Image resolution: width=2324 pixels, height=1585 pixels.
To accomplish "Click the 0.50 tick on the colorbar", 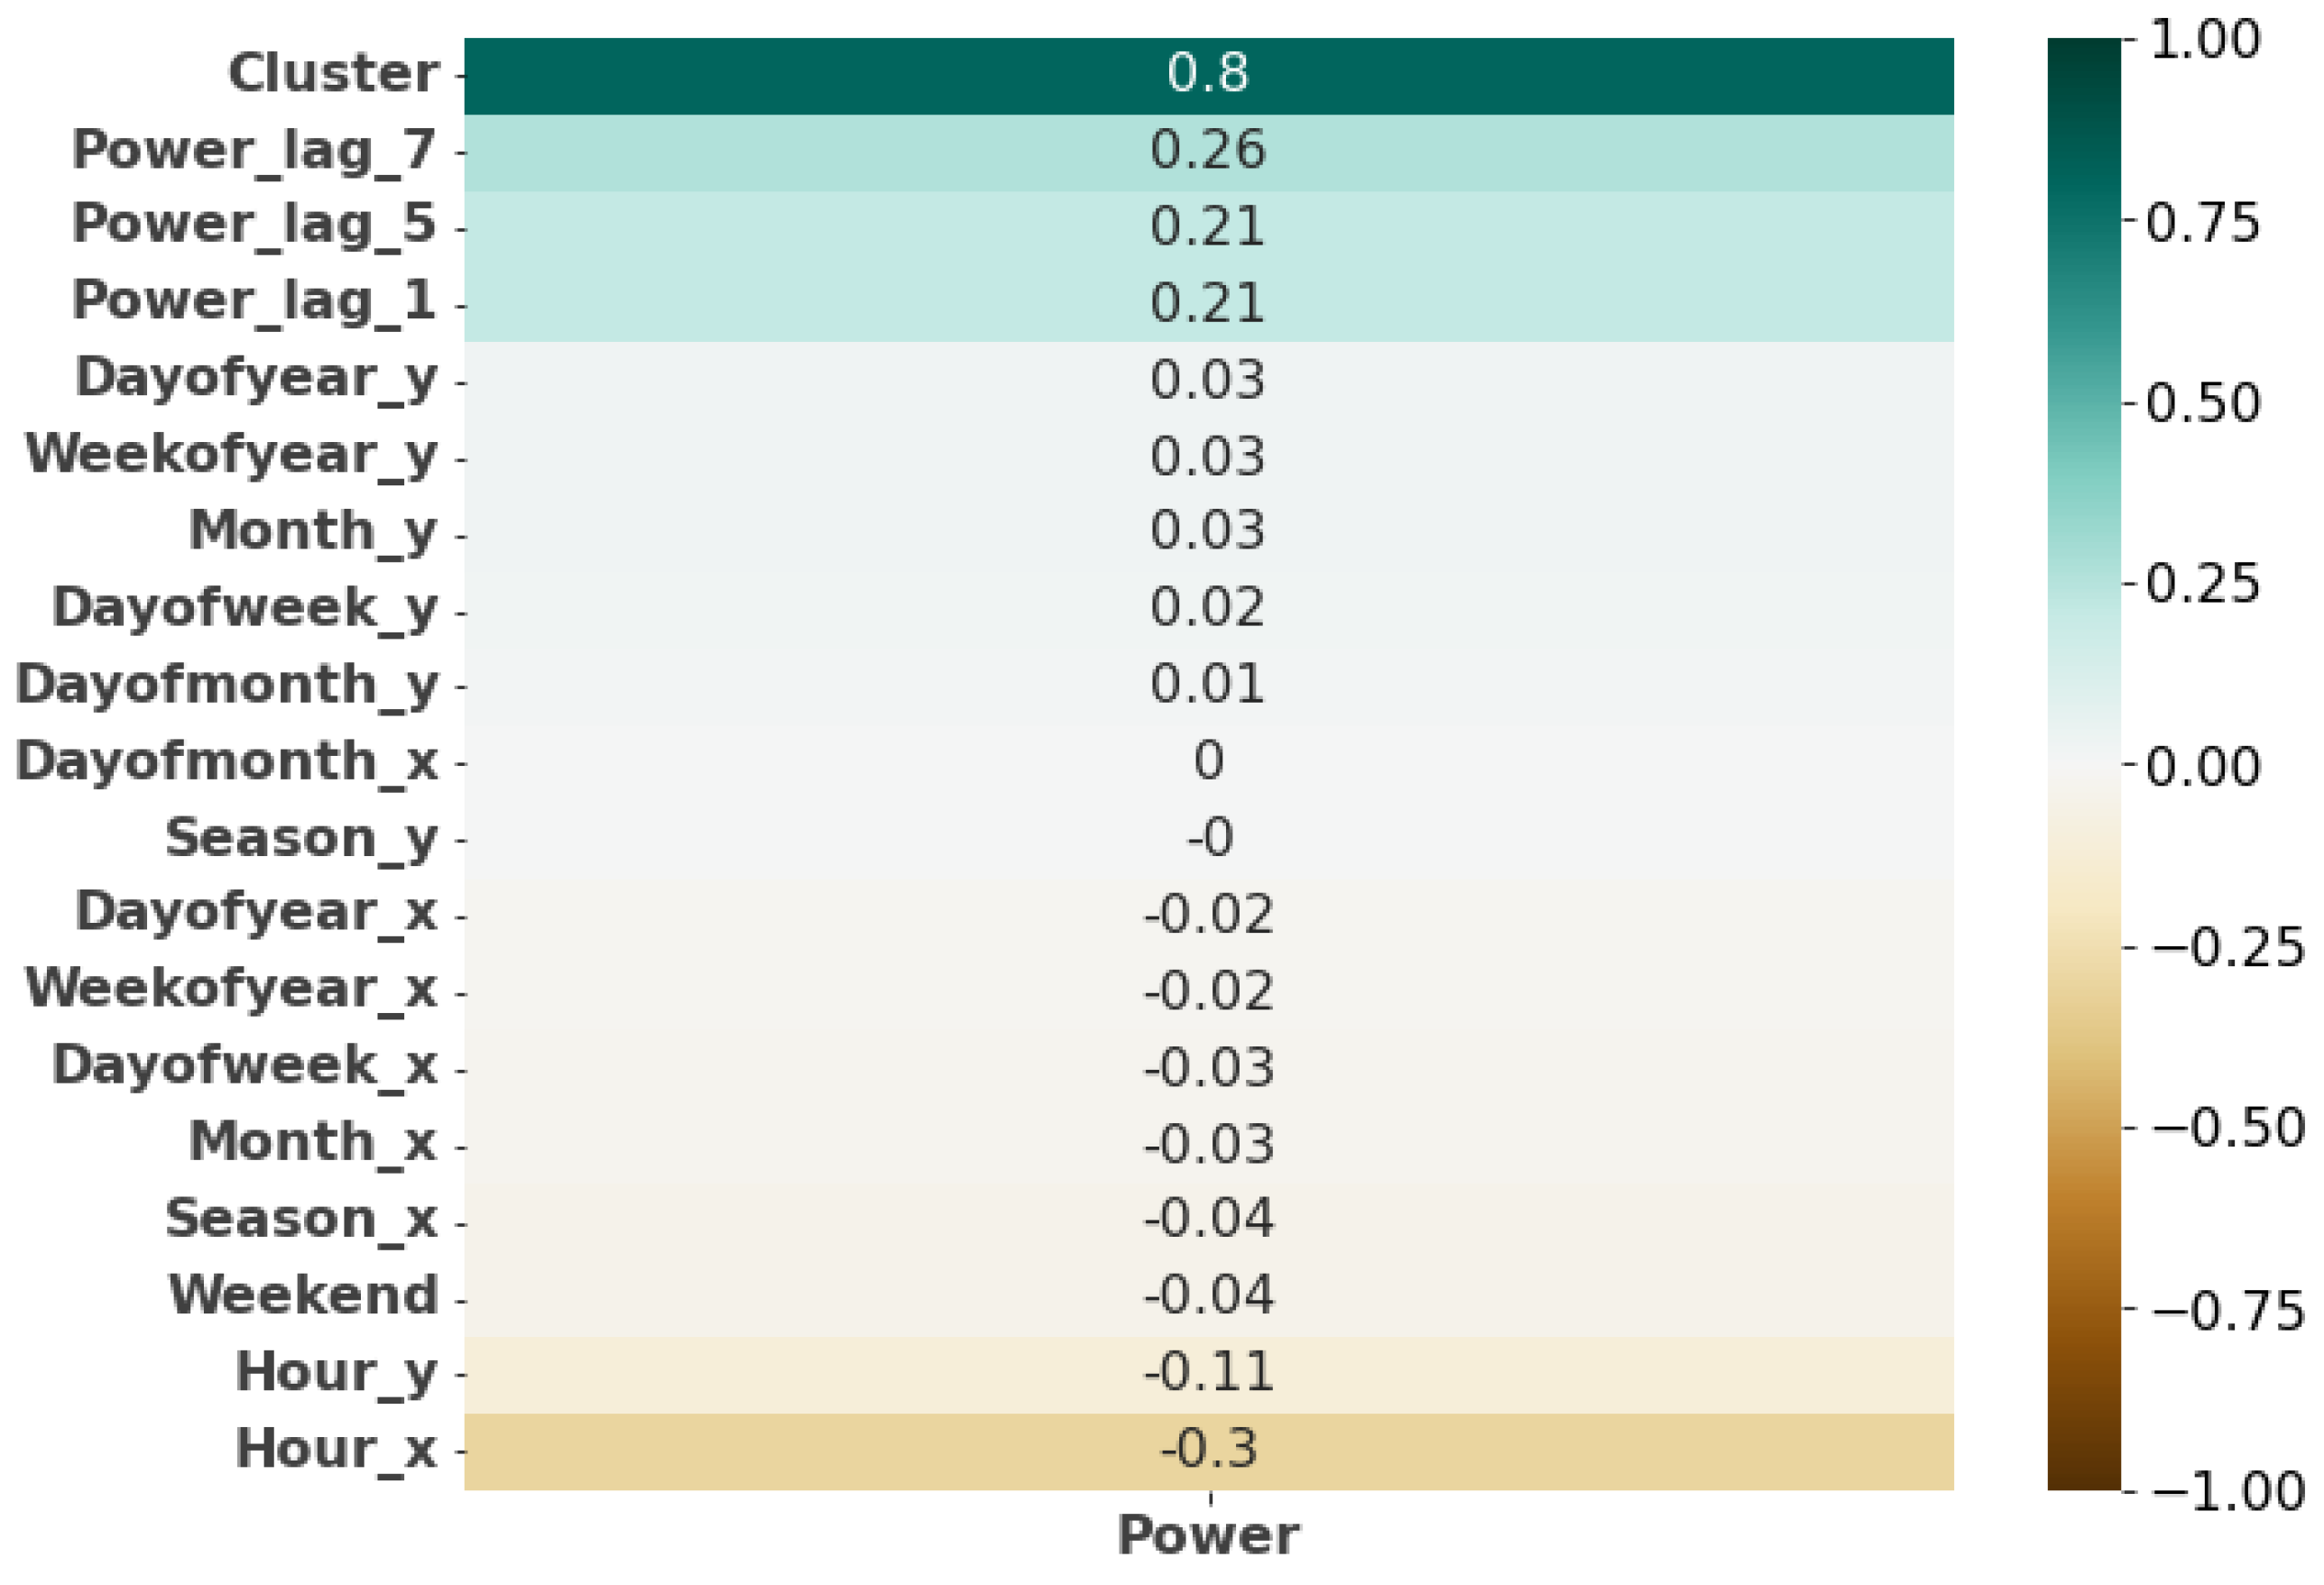I will pos(2203,403).
